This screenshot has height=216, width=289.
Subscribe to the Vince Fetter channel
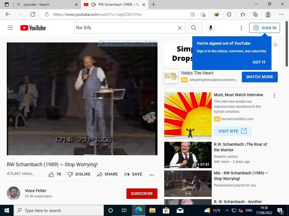[142, 193]
